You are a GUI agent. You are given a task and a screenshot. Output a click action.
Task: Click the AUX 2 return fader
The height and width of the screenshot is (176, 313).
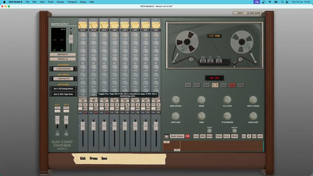66,120
